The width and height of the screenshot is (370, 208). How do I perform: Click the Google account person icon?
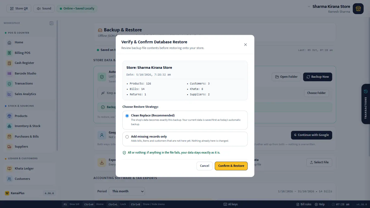(x=102, y=135)
